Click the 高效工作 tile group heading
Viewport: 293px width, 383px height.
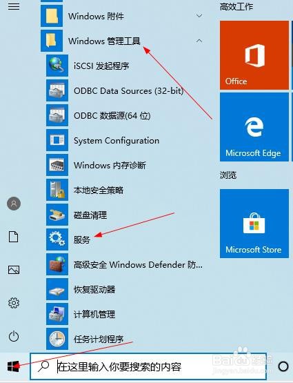[236, 7]
